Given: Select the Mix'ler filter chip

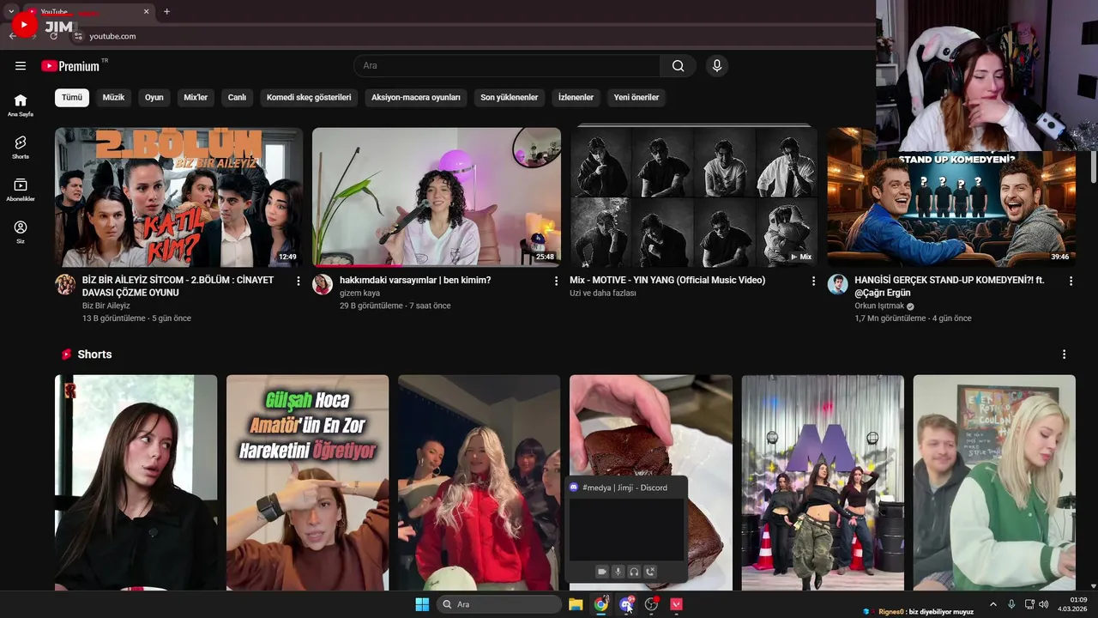Looking at the screenshot, I should click(196, 98).
